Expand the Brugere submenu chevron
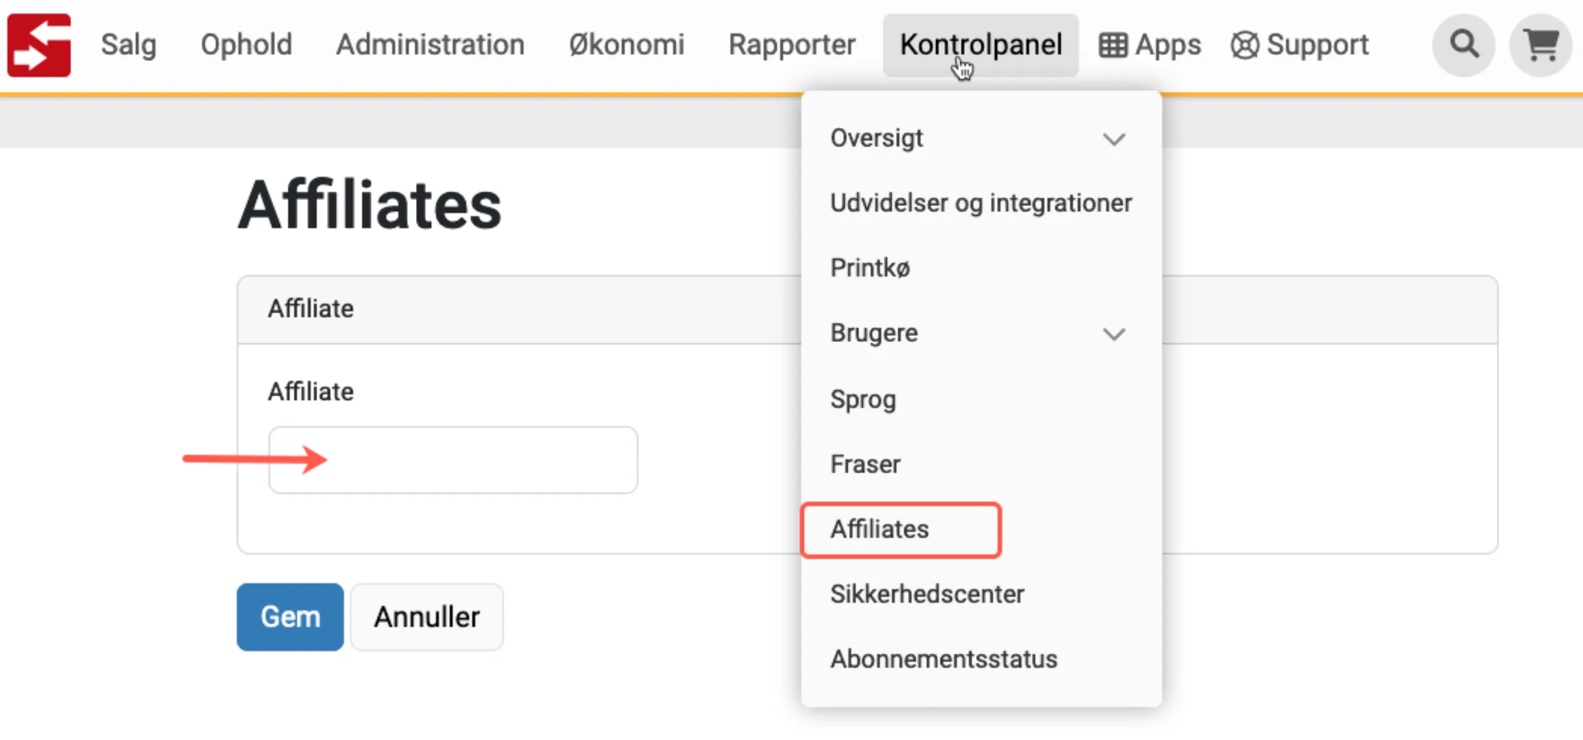The height and width of the screenshot is (740, 1583). click(x=1115, y=333)
